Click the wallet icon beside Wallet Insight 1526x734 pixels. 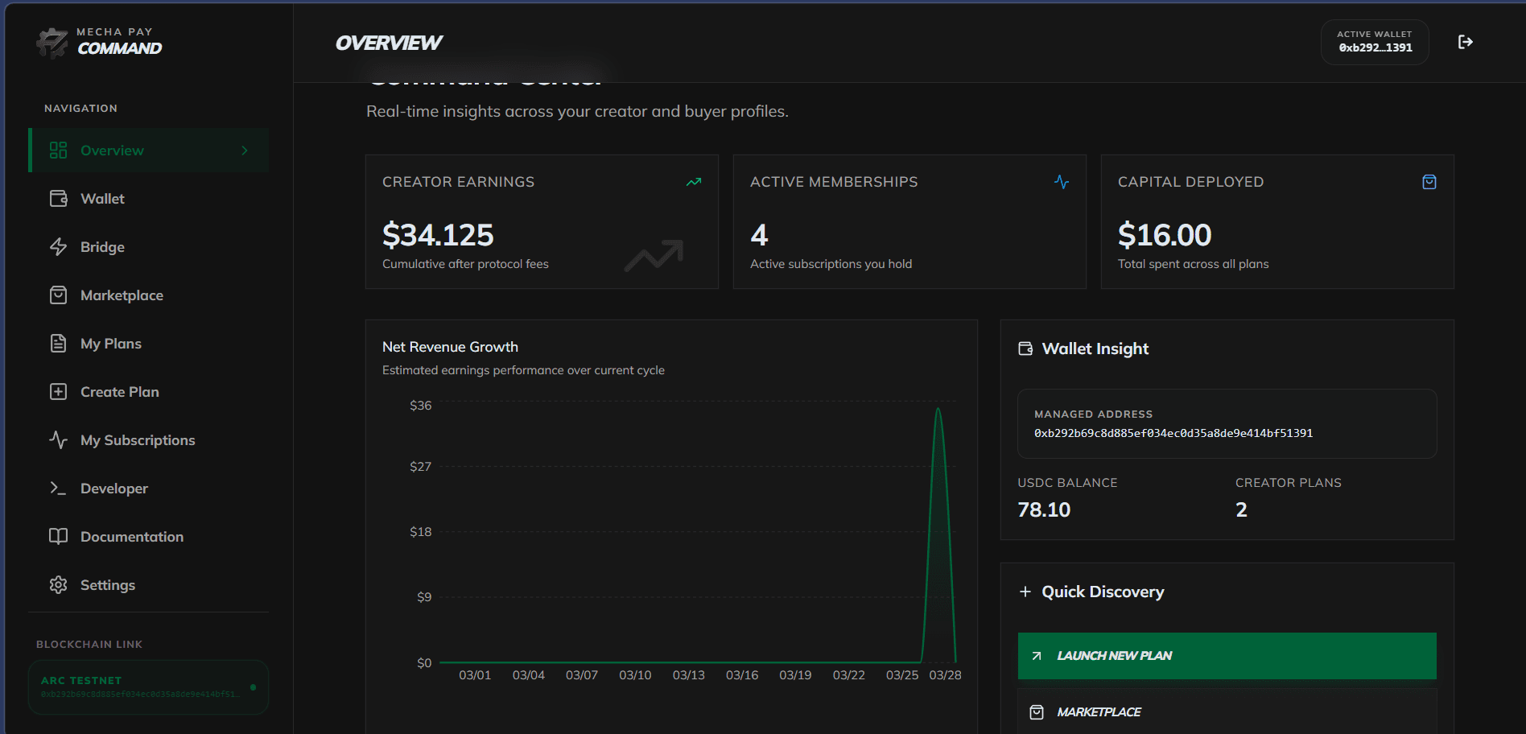(1025, 348)
